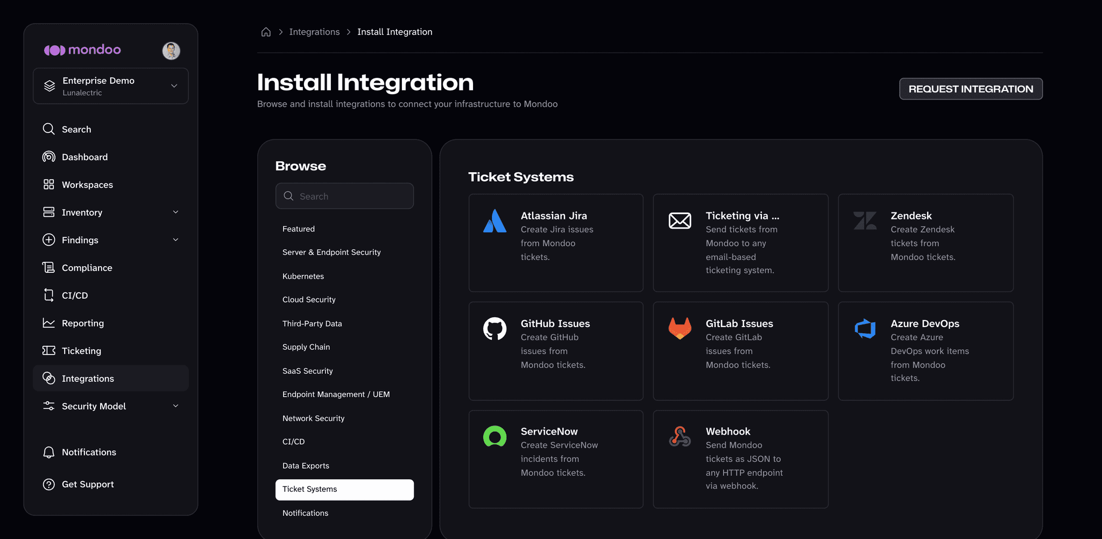
Task: Go to Integrations breadcrumb link
Action: pyautogui.click(x=314, y=32)
